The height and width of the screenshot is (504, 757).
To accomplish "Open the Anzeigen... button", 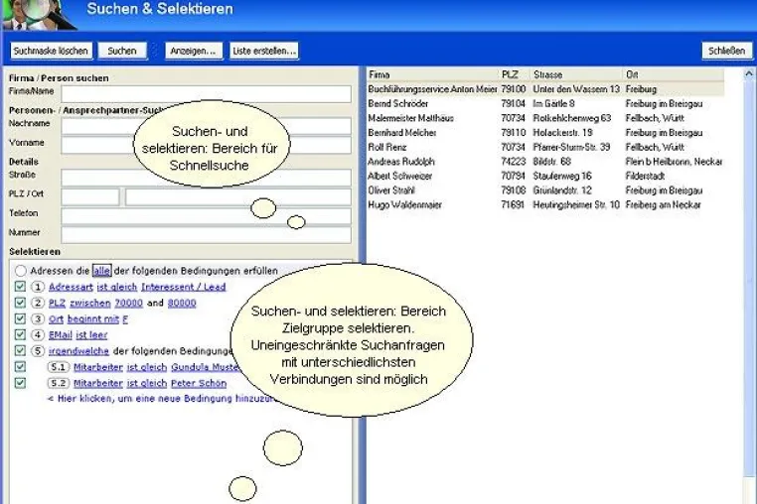I will coord(193,51).
